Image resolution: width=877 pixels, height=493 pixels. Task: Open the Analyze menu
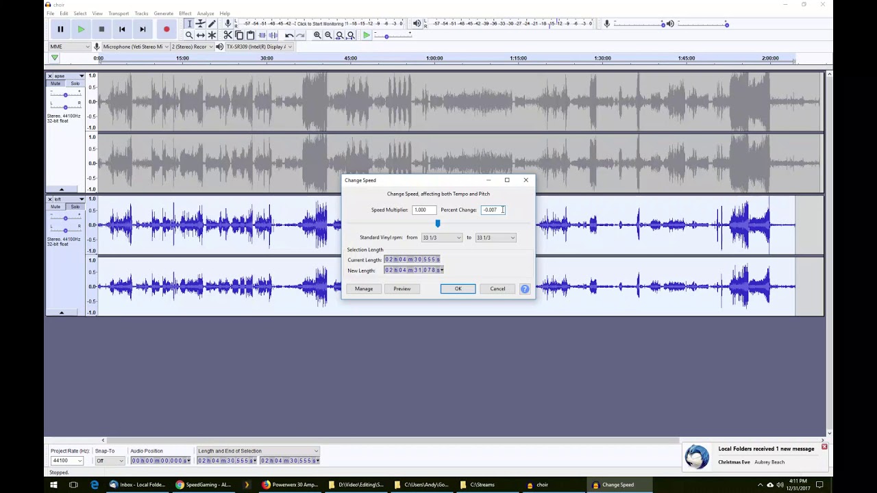coord(206,14)
